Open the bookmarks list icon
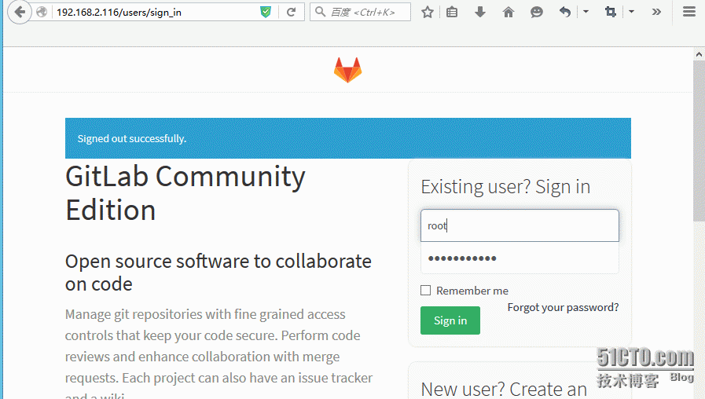The image size is (705, 399). click(x=452, y=12)
